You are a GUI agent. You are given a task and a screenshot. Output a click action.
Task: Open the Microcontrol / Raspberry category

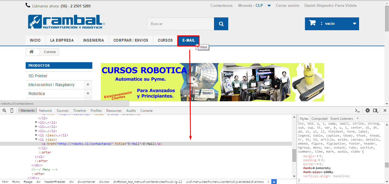(52, 85)
